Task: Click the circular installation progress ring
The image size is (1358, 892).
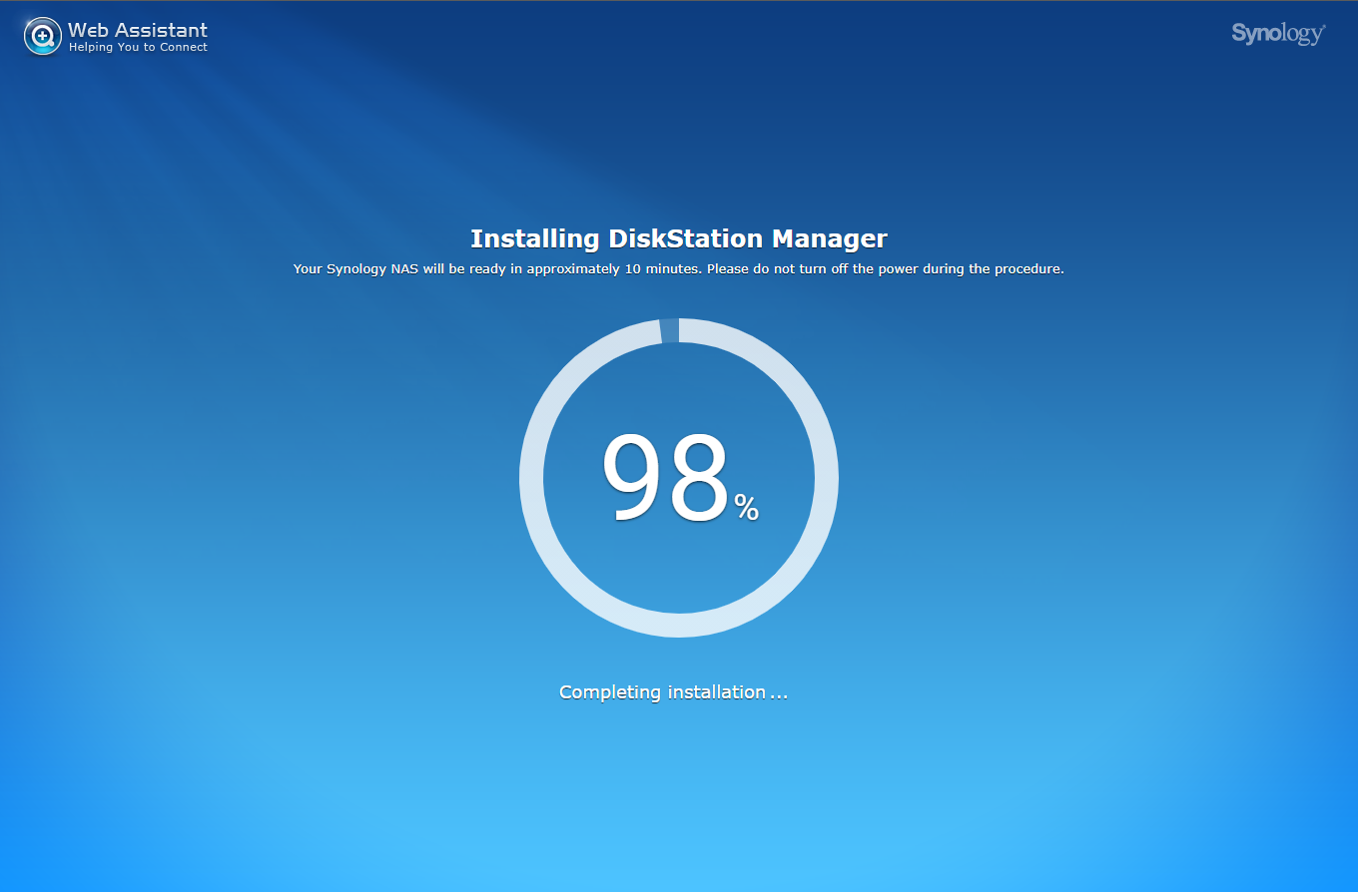Action: click(x=679, y=478)
